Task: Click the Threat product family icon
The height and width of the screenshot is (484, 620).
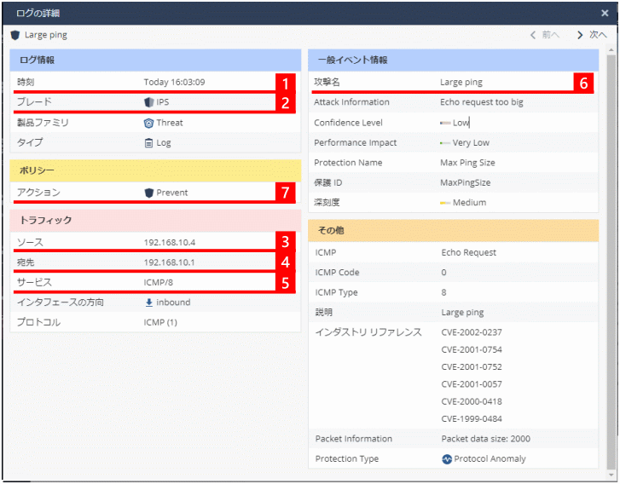Action: click(149, 123)
